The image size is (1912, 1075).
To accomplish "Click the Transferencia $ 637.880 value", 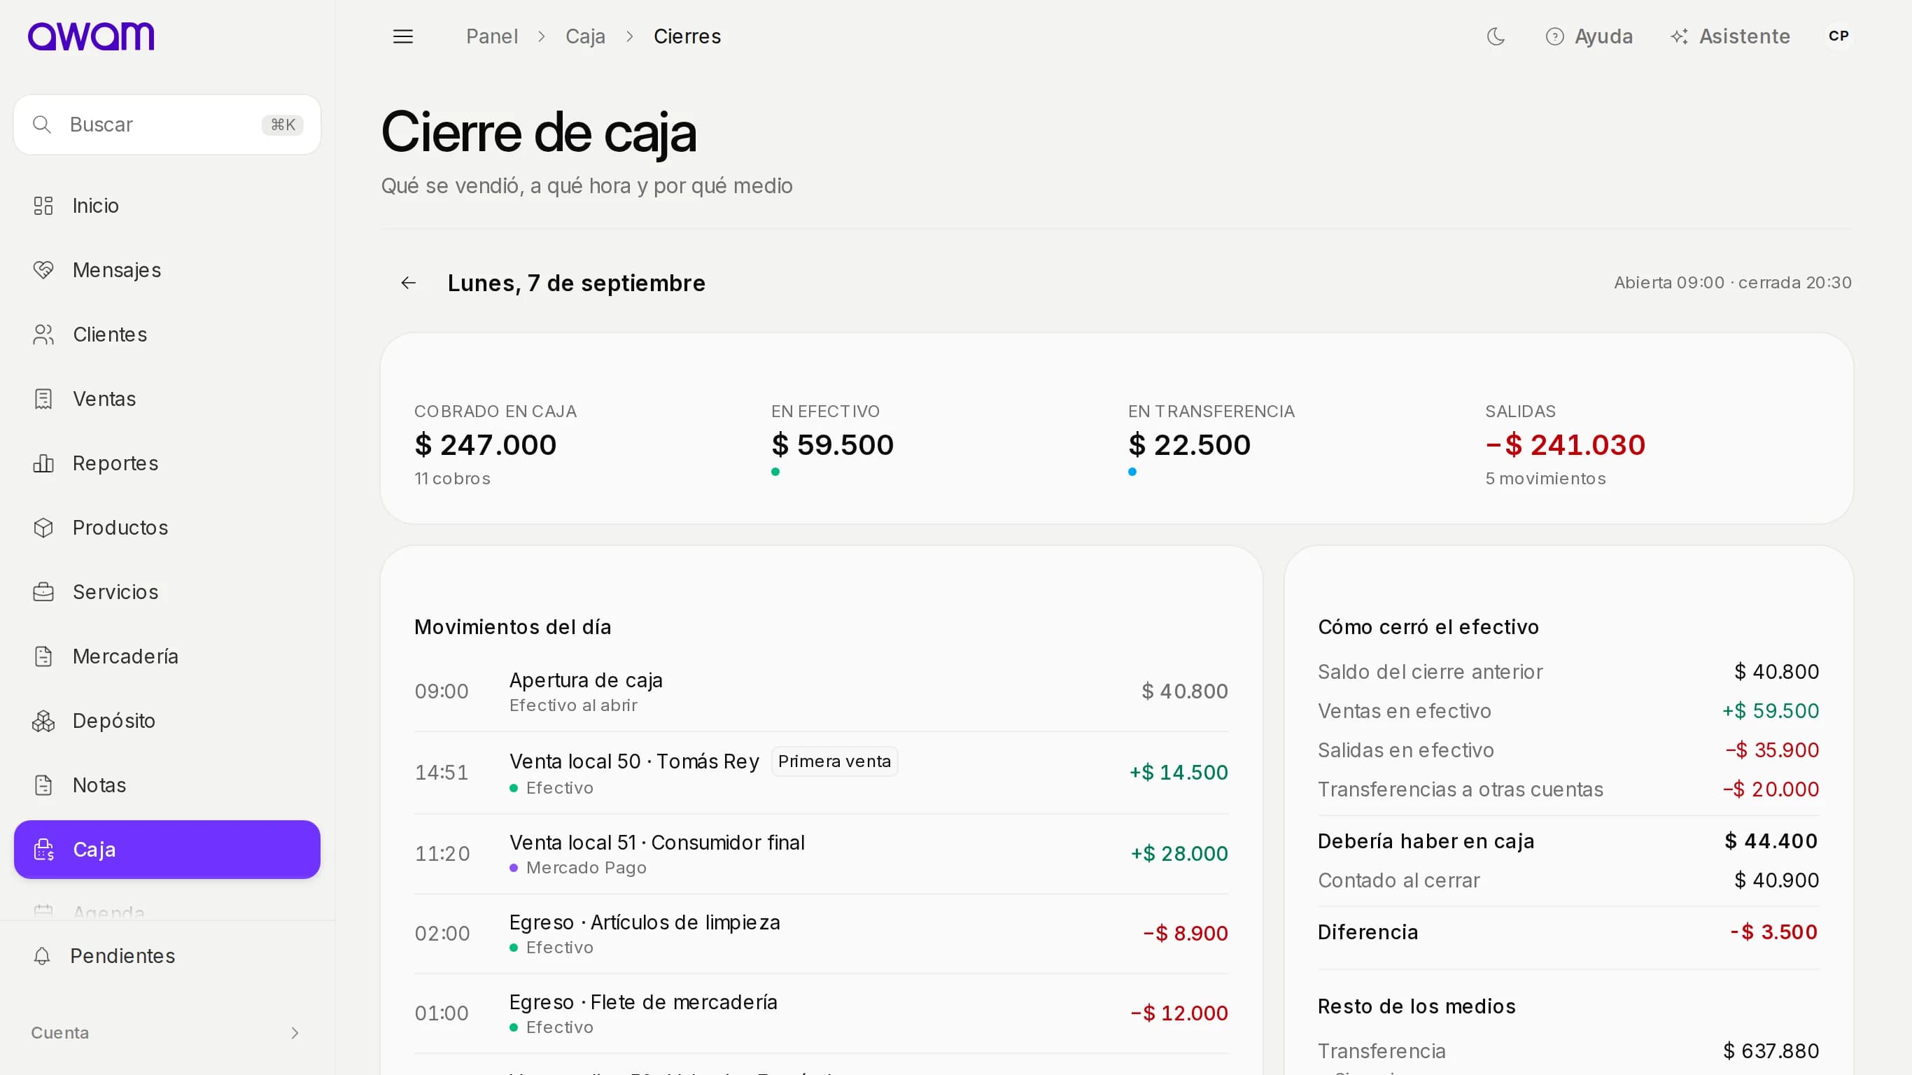I will pos(1770,1051).
